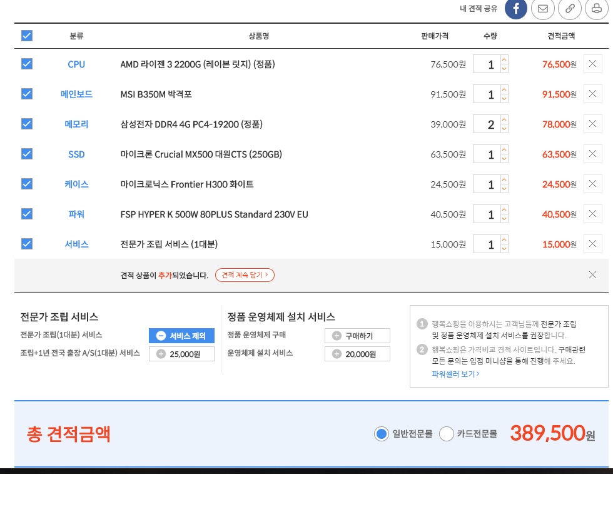Open the 케이스 category link
This screenshot has height=507, width=613.
tap(76, 184)
